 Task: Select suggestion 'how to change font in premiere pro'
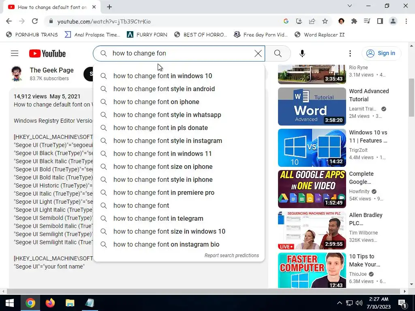click(x=179, y=192)
